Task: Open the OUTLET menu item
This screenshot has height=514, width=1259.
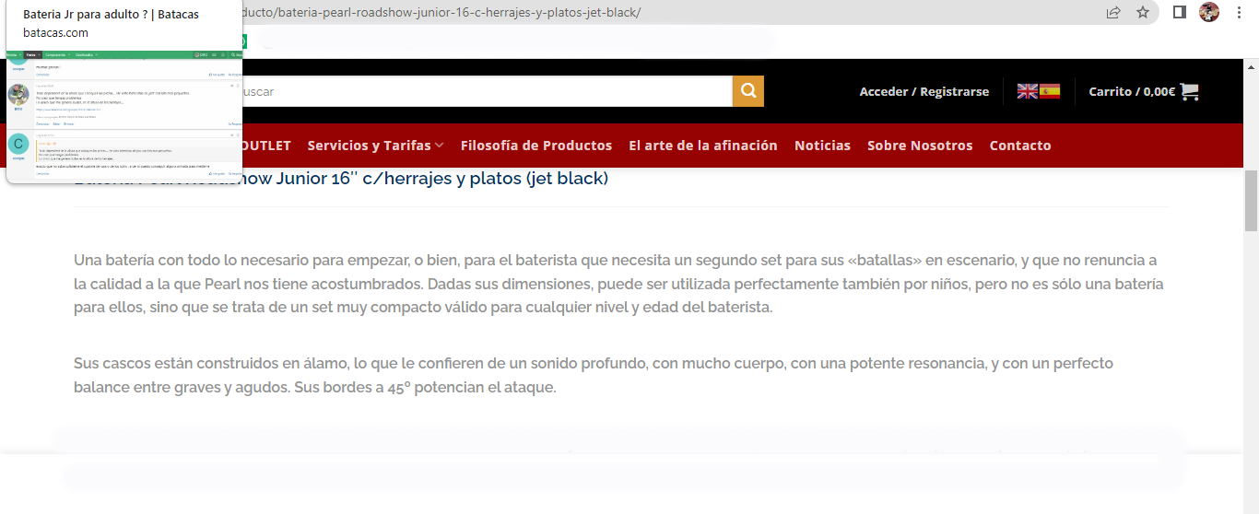Action: tap(266, 146)
